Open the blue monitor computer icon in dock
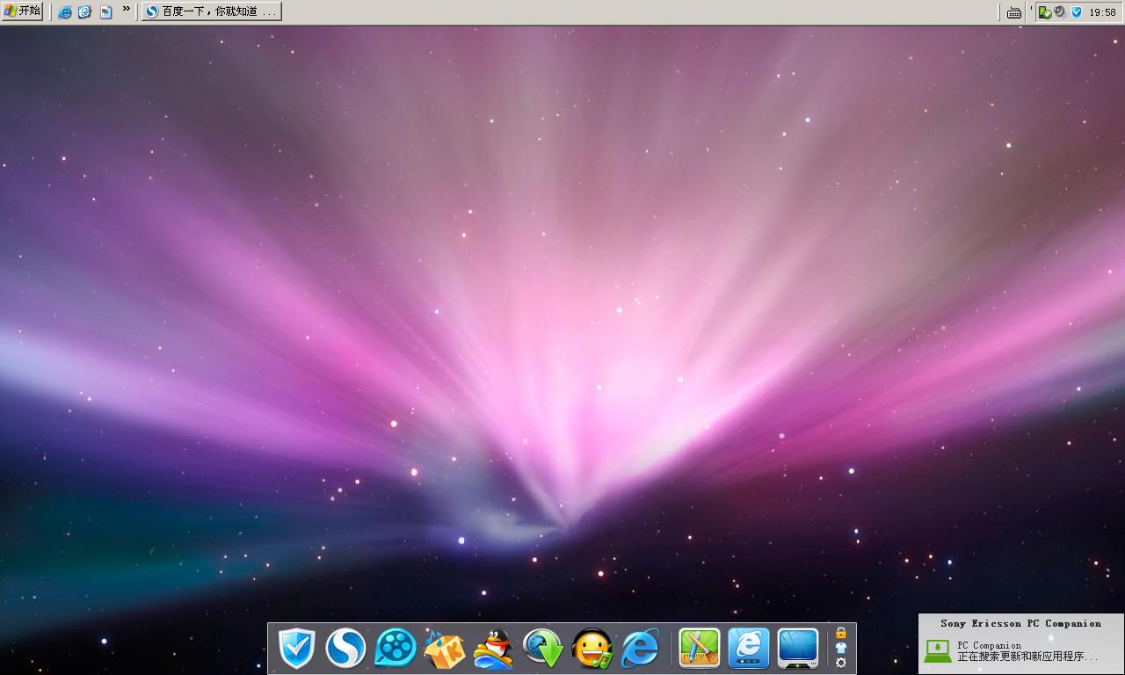The height and width of the screenshot is (675, 1125). coord(798,649)
